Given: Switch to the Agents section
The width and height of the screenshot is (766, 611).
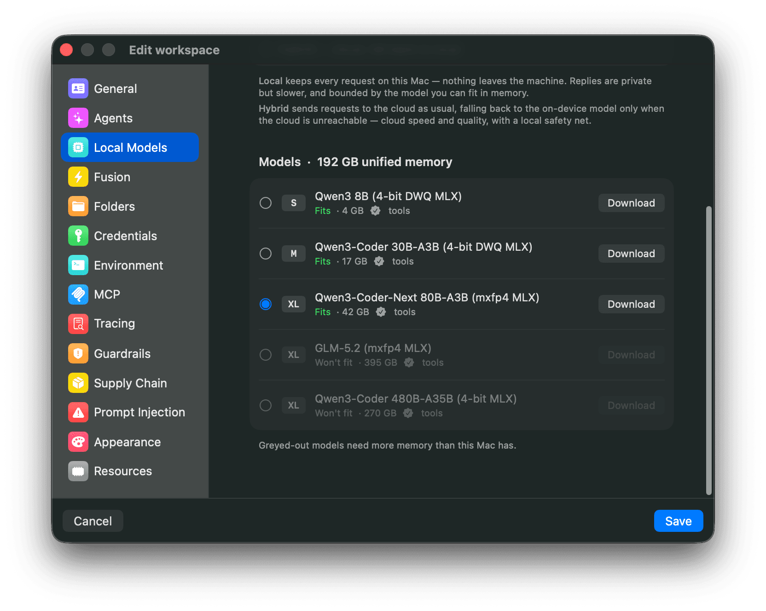Looking at the screenshot, I should tap(130, 118).
